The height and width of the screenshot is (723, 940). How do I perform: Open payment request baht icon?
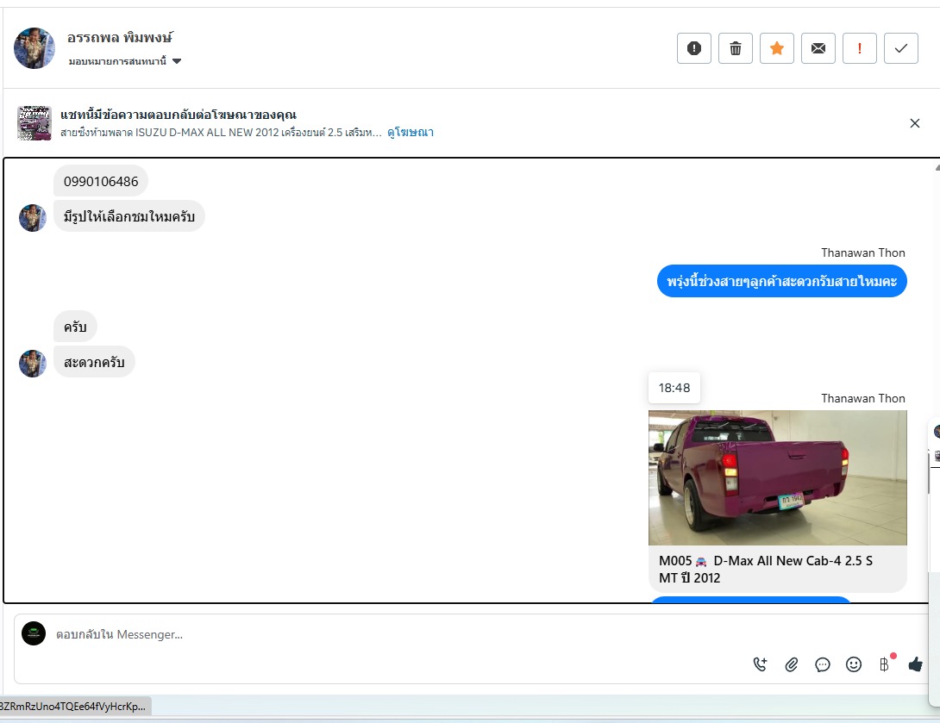[x=884, y=664]
